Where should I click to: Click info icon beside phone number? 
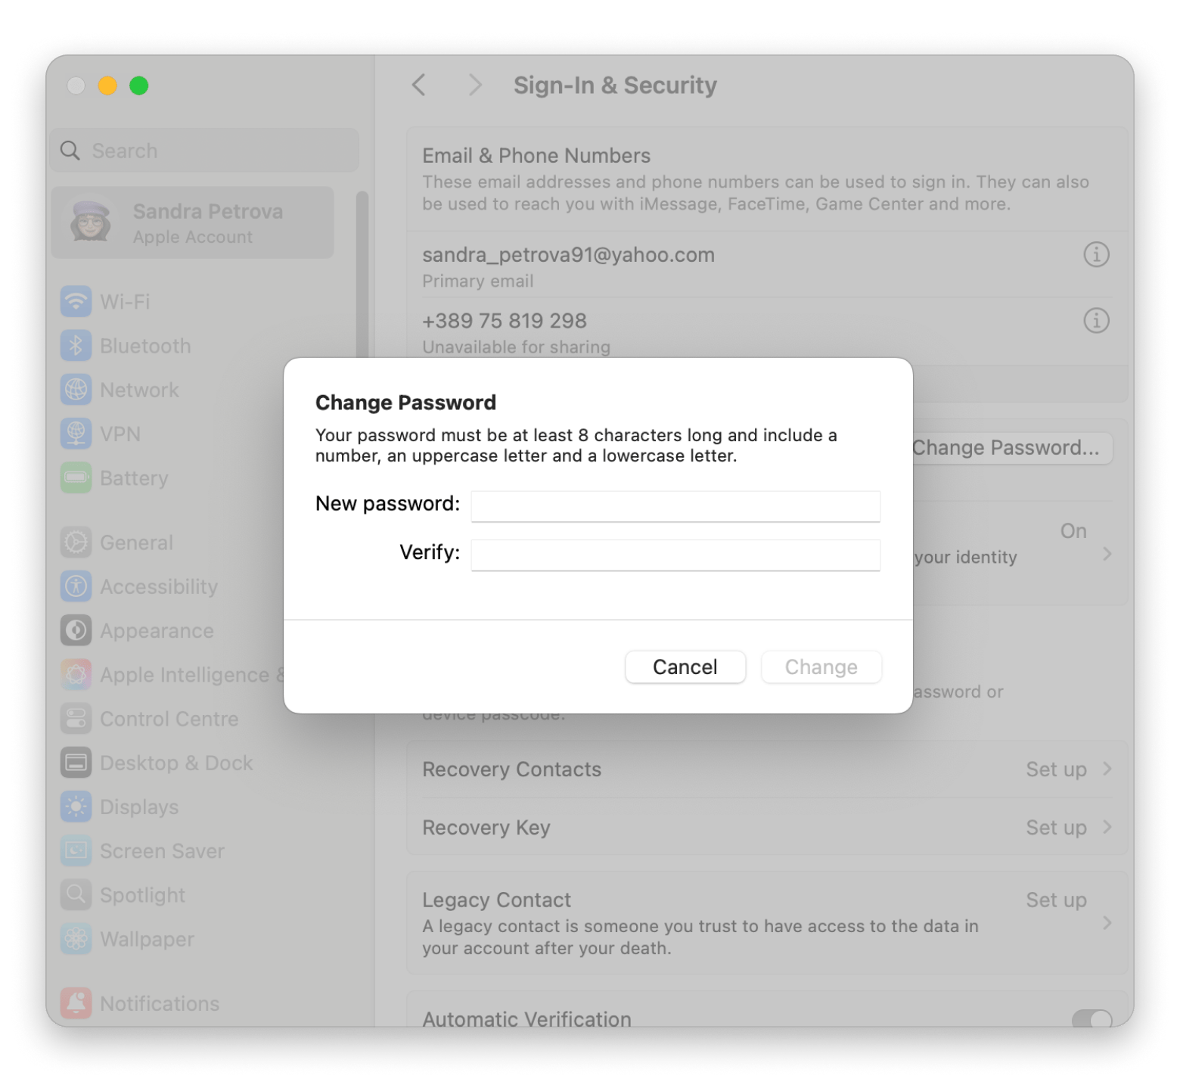(1096, 321)
